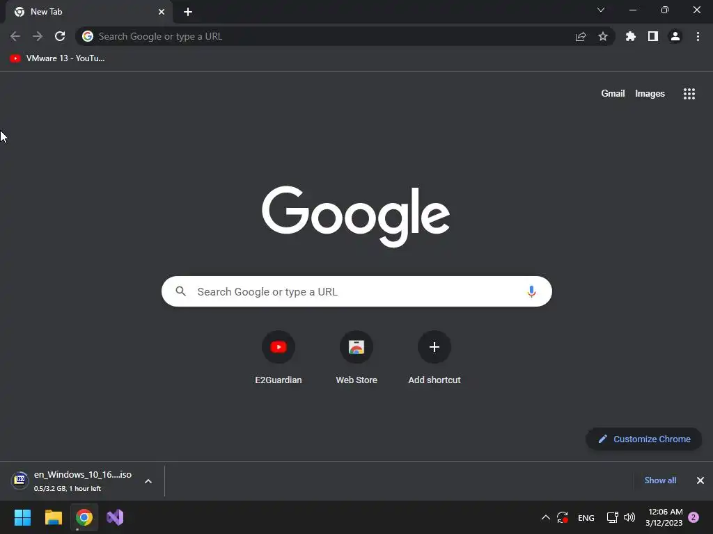
Task: Open File Explorer from the taskbar
Action: coord(53,517)
